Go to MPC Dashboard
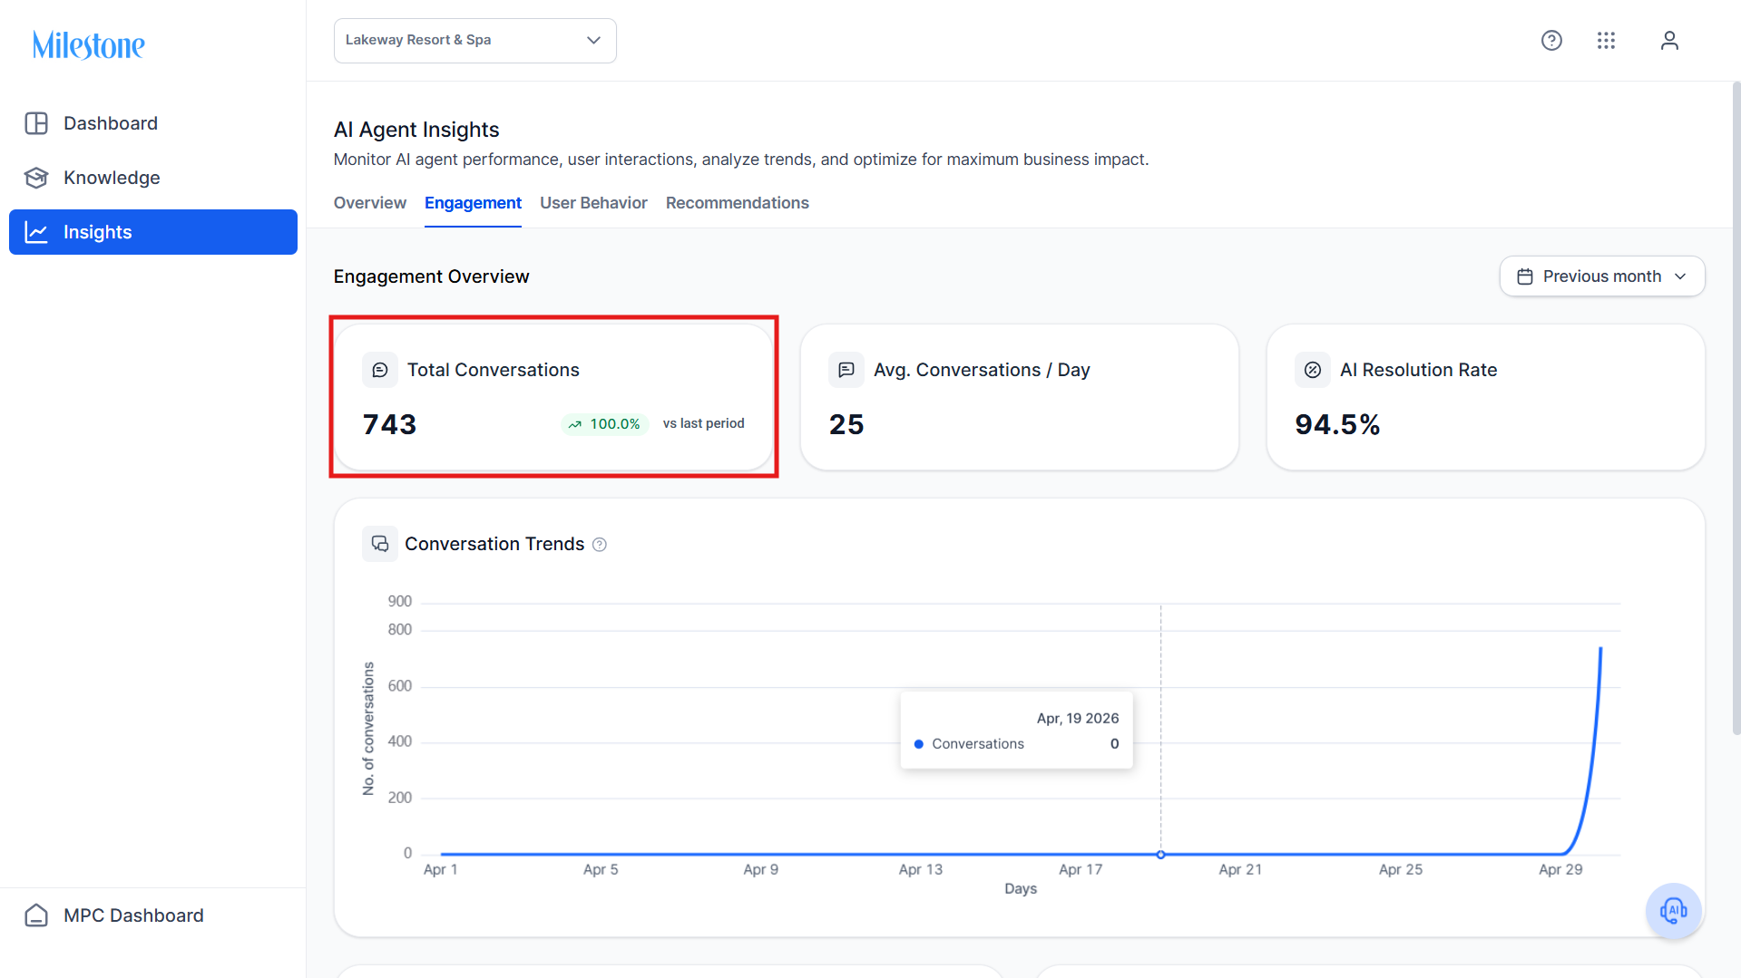1741x978 pixels. [114, 915]
